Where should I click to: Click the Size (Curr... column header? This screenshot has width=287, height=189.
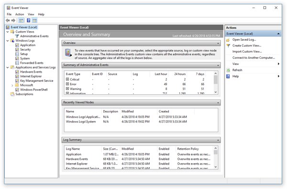[111, 149]
